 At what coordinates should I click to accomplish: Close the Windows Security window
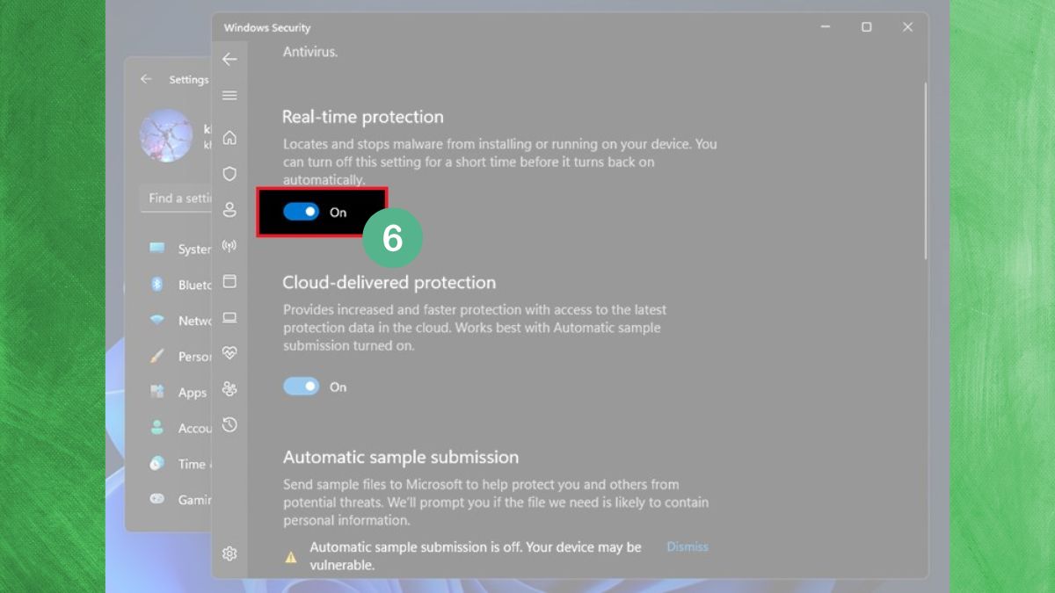[907, 27]
